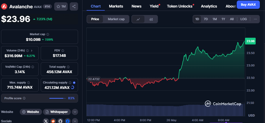Image resolution: width=265 pixels, height=123 pixels.
Task: Click the 456.12M AVAX total supply
Action: pos(59,72)
